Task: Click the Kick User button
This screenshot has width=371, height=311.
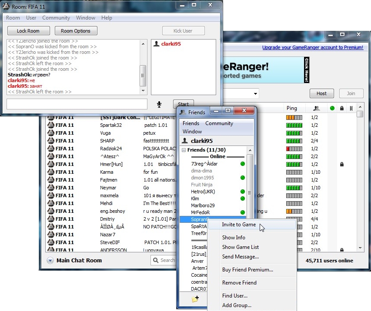Action: [x=184, y=31]
